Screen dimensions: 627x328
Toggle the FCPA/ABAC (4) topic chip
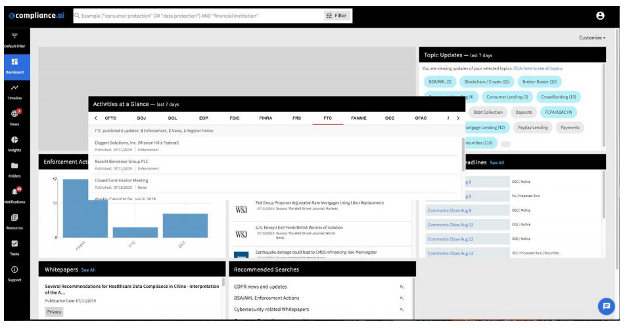558,112
